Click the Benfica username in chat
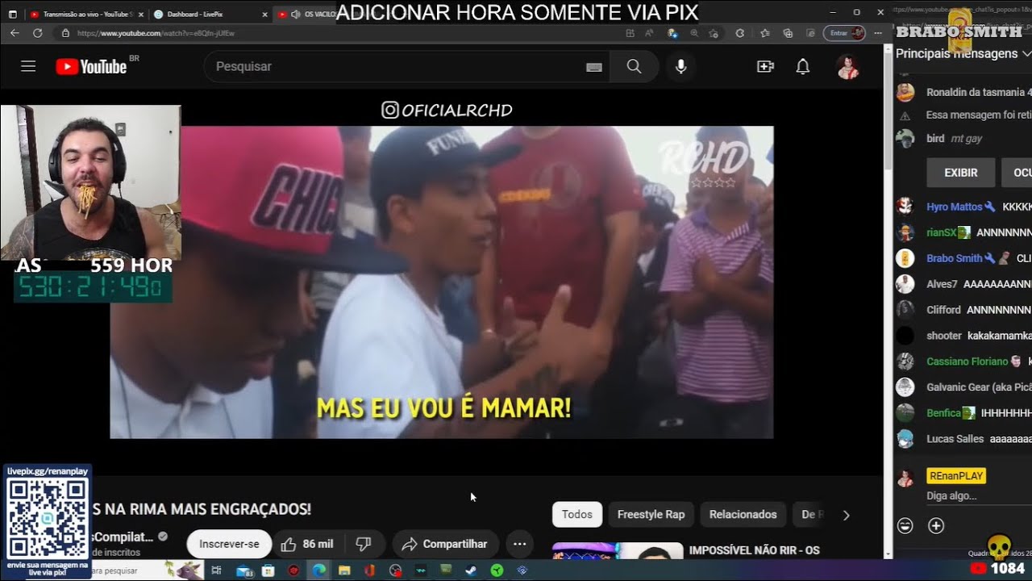This screenshot has width=1032, height=581. (x=943, y=413)
